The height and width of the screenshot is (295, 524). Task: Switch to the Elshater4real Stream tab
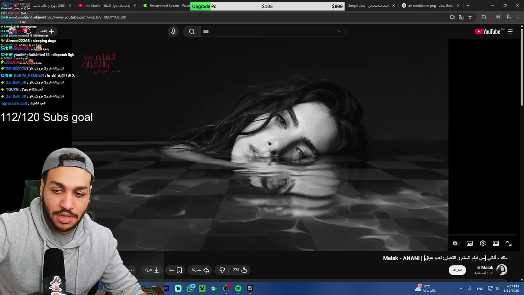(166, 6)
